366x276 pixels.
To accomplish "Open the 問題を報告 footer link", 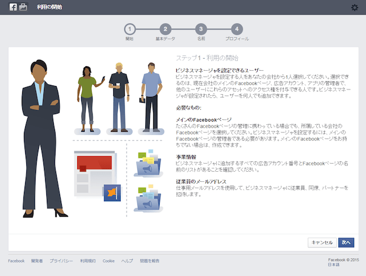I will click(150, 261).
